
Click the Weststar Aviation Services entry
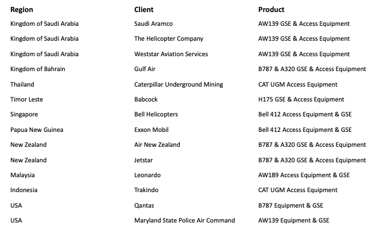click(171, 54)
